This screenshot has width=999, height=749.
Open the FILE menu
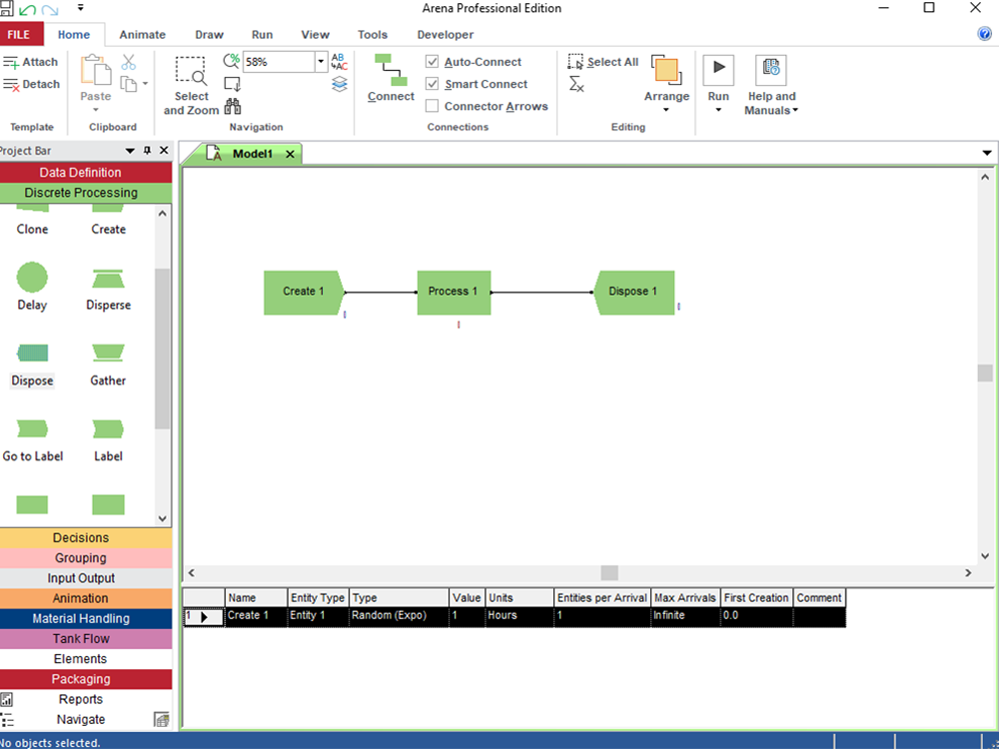(x=19, y=35)
